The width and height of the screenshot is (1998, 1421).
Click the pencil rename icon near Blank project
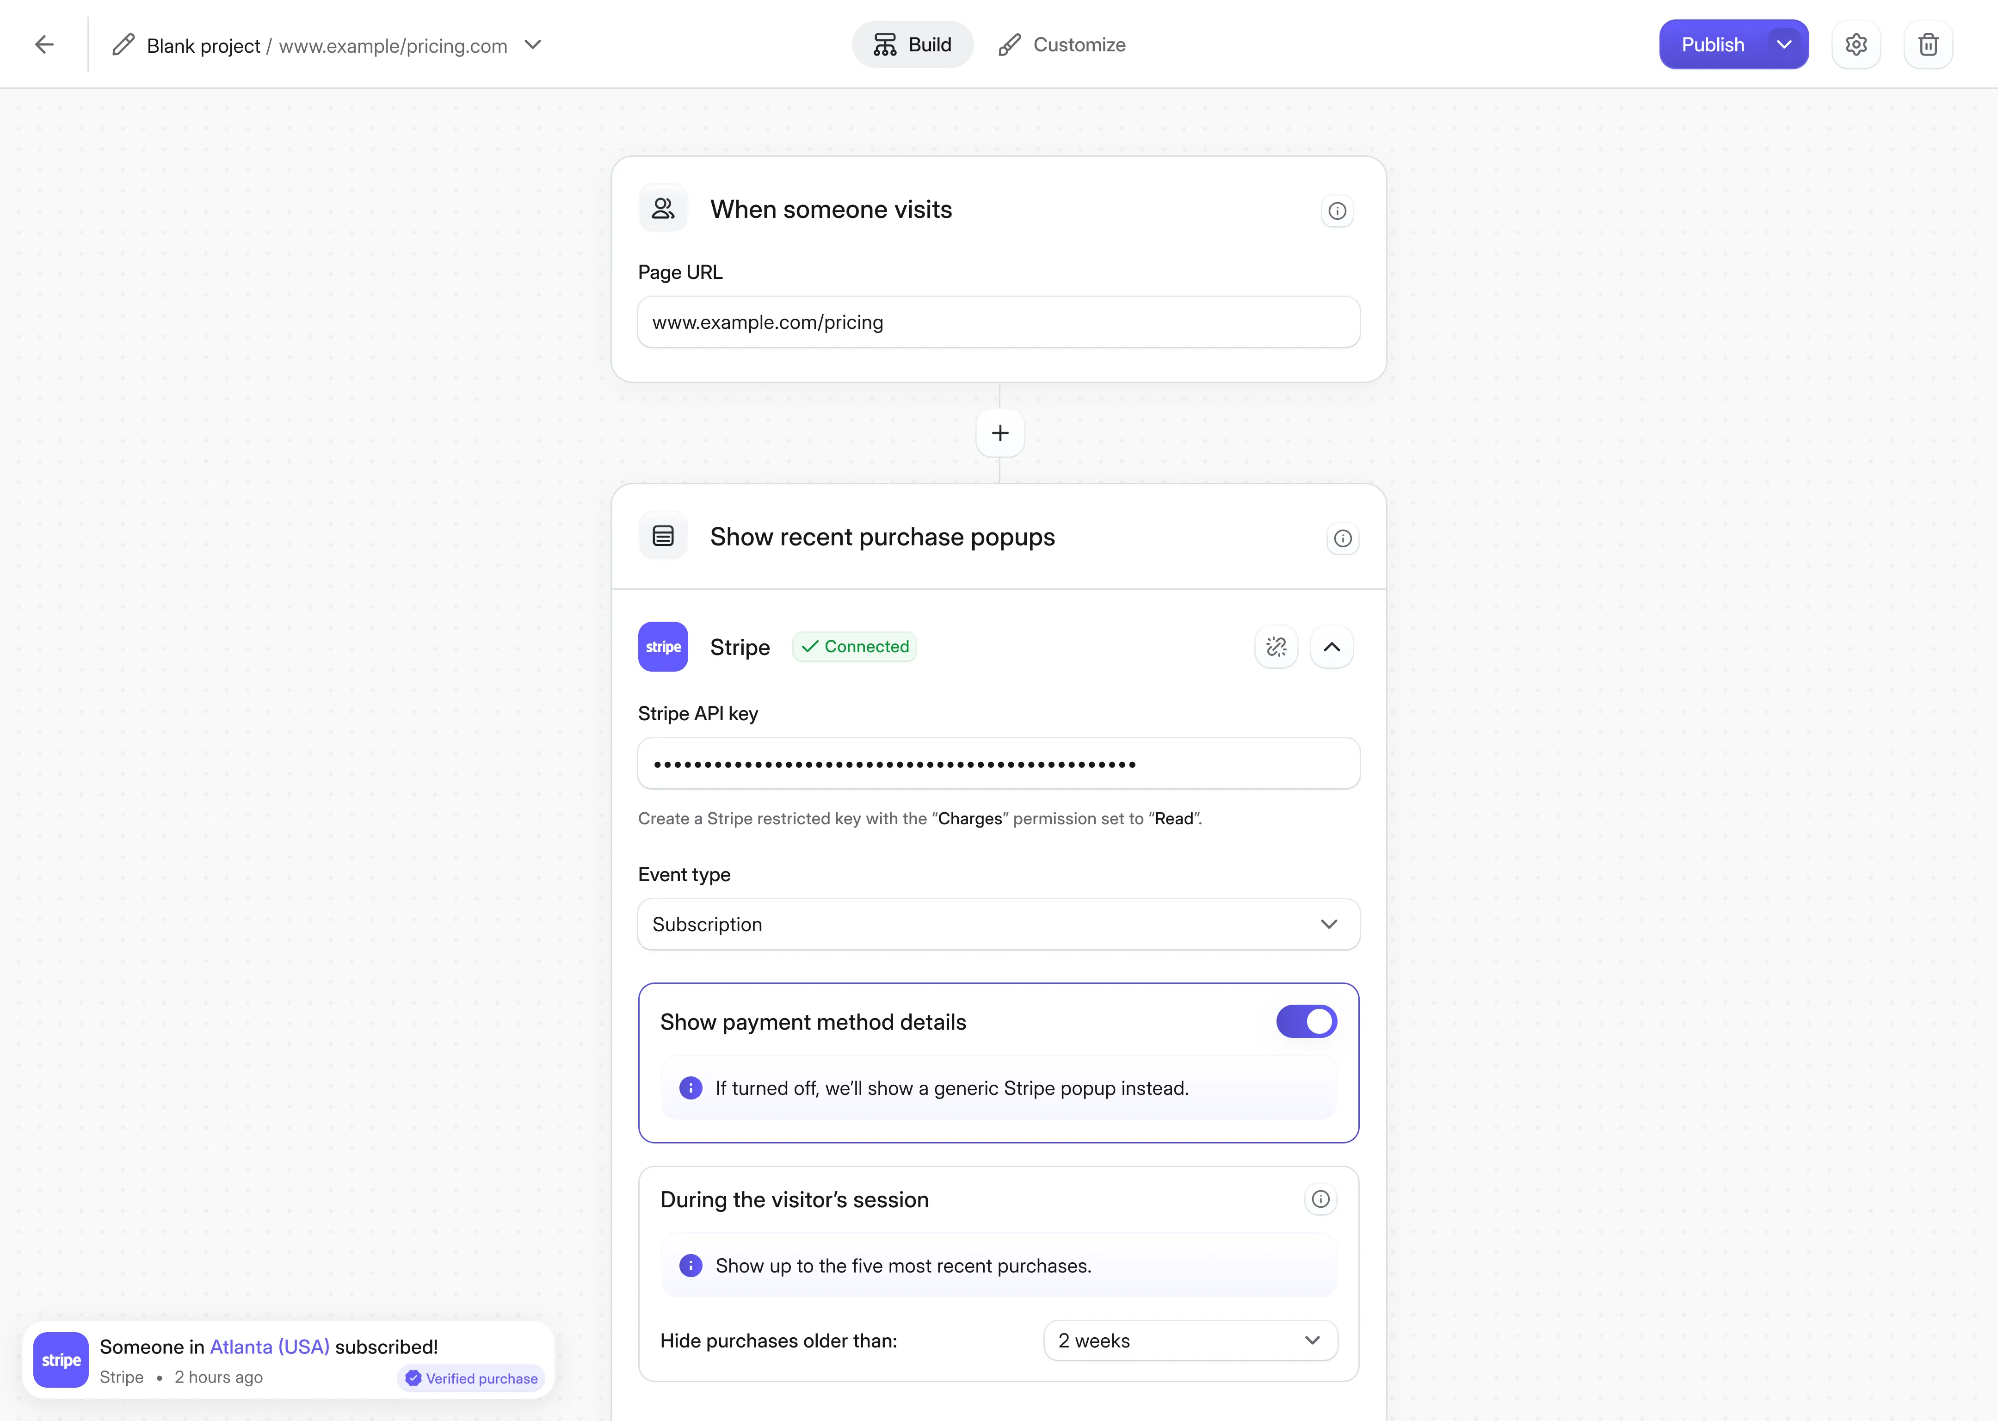pyautogui.click(x=123, y=44)
